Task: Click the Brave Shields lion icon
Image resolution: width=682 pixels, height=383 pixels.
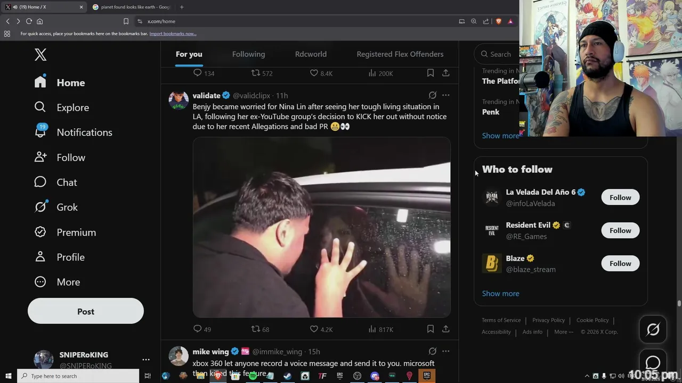Action: pyautogui.click(x=499, y=21)
